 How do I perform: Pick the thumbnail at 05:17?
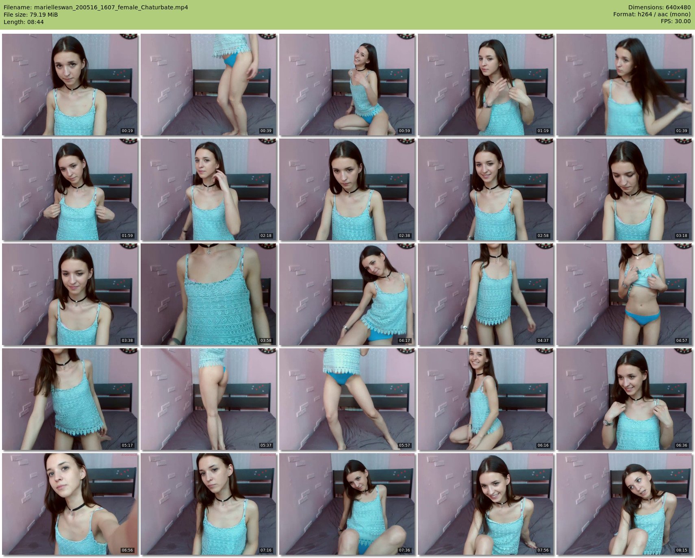70,399
